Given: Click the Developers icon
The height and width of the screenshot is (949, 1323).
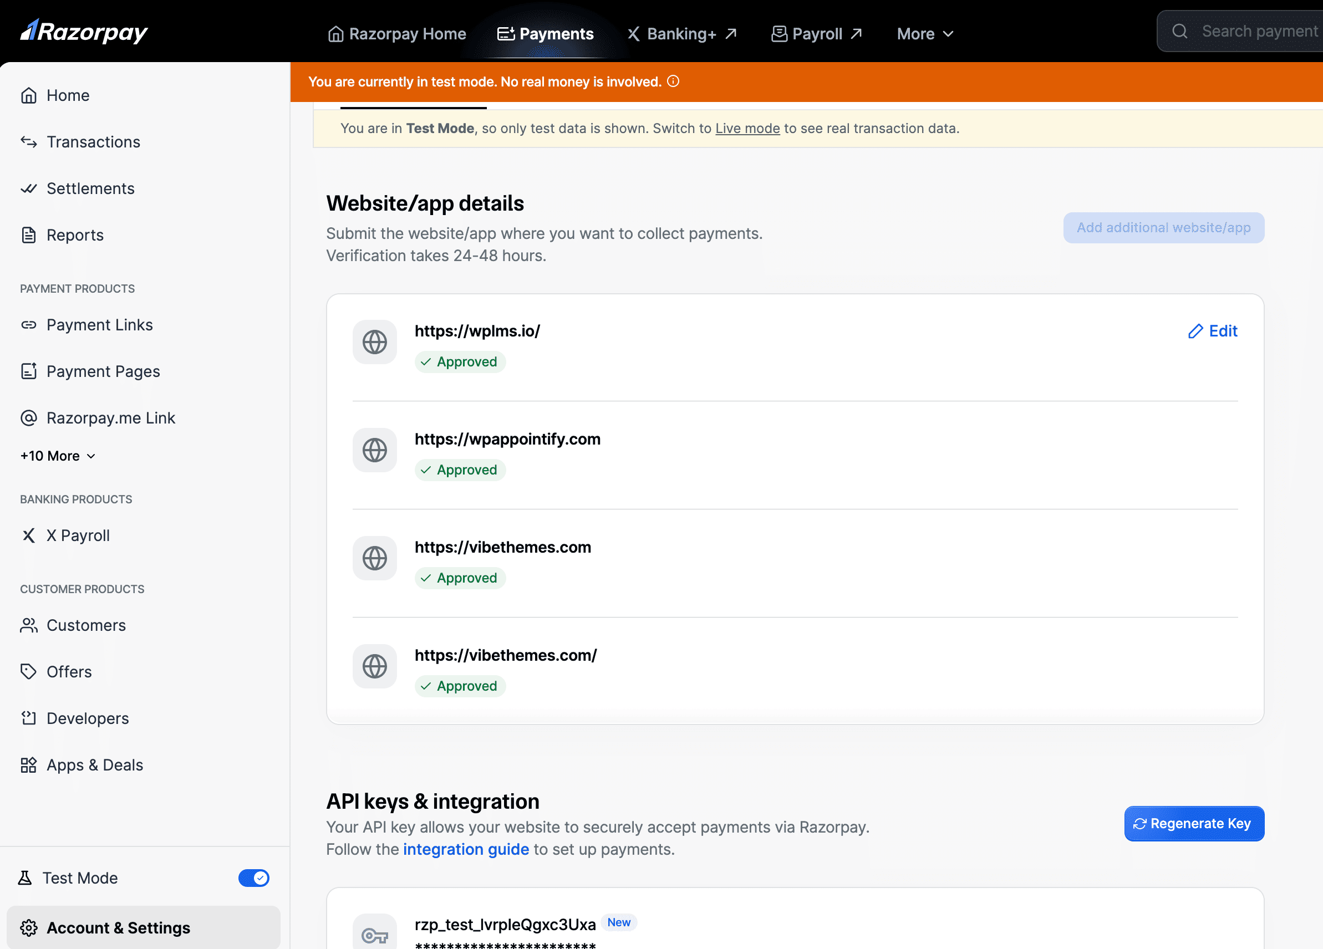Looking at the screenshot, I should (29, 718).
